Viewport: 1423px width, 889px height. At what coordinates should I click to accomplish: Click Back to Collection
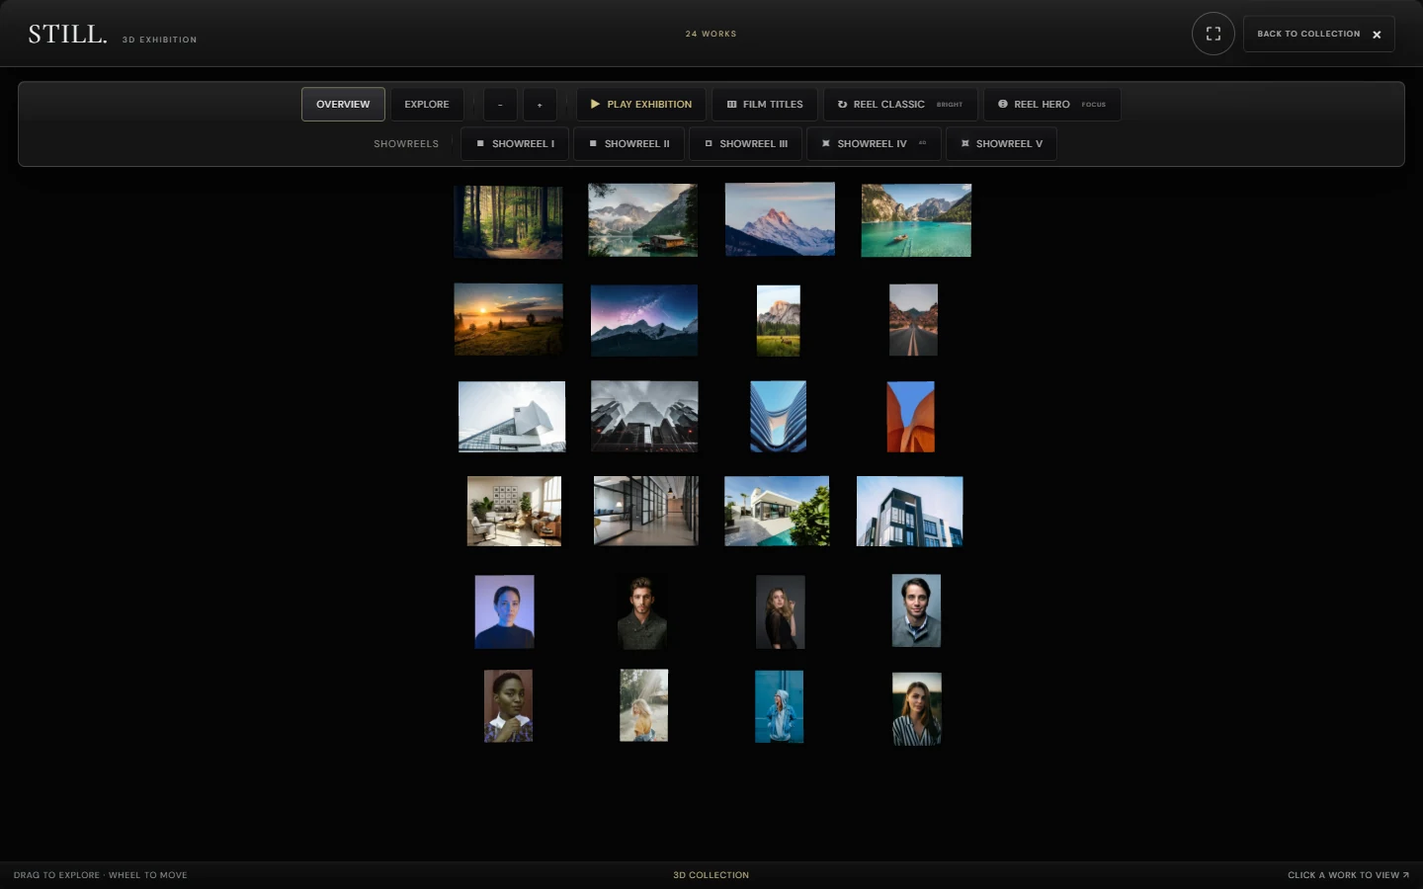coord(1318,34)
